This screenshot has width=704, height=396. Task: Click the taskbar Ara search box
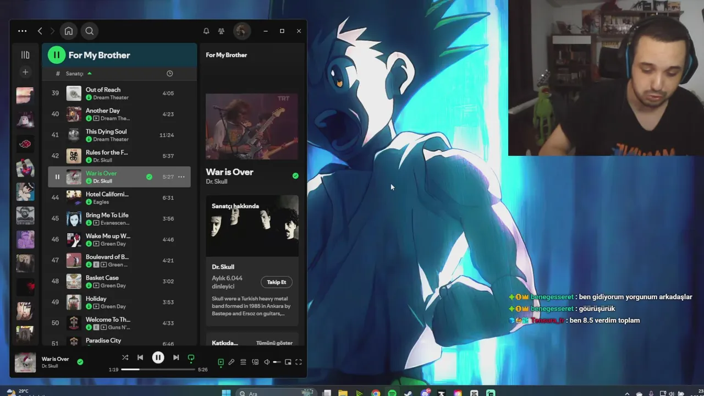tap(276, 393)
